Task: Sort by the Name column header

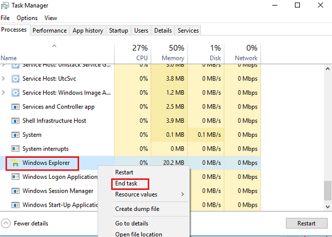Action: pyautogui.click(x=57, y=53)
